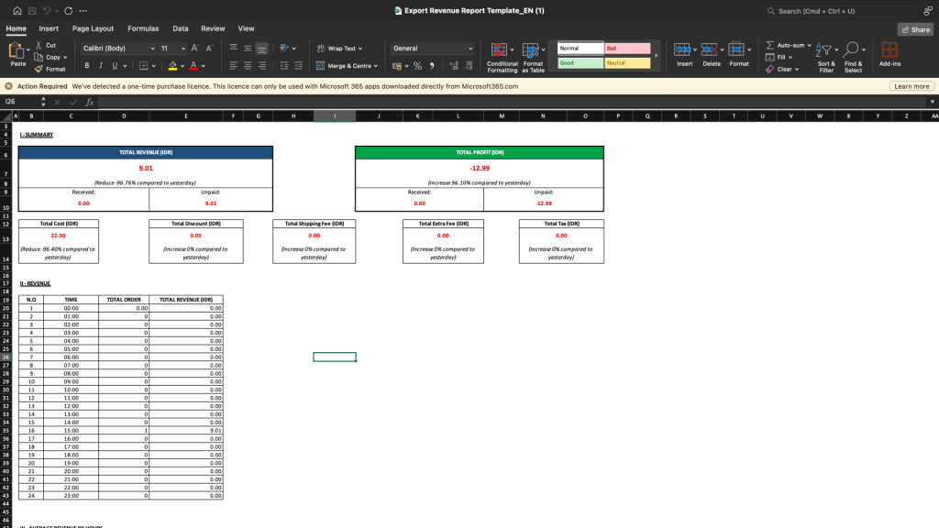Click the Undo arrow in title bar
Viewport: 939px width, 528px height.
pyautogui.click(x=47, y=11)
